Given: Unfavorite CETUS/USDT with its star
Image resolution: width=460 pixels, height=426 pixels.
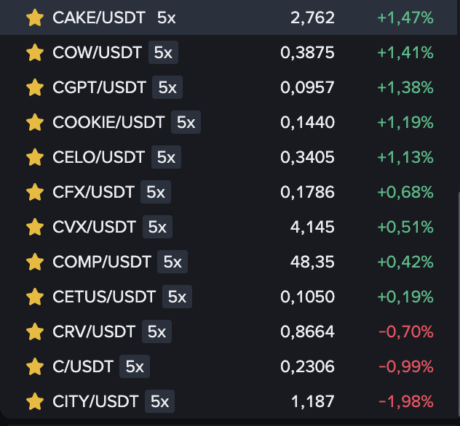Looking at the screenshot, I should pyautogui.click(x=35, y=297).
